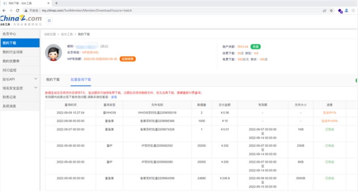358x192 pixels.
Task: Open a new browser tab
Action: [x=56, y=3]
